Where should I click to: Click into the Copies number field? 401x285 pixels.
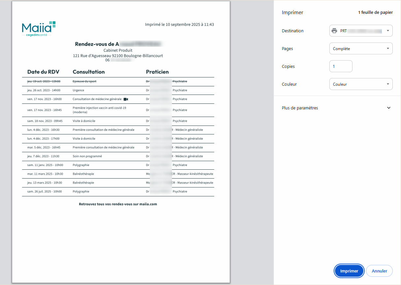341,67
